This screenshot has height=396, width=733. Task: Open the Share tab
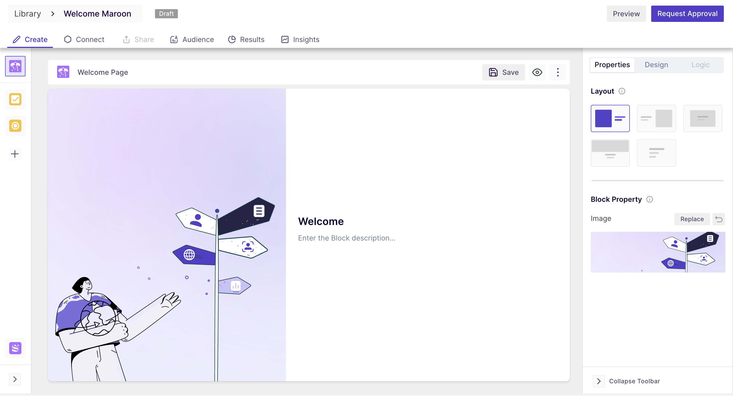pos(138,39)
